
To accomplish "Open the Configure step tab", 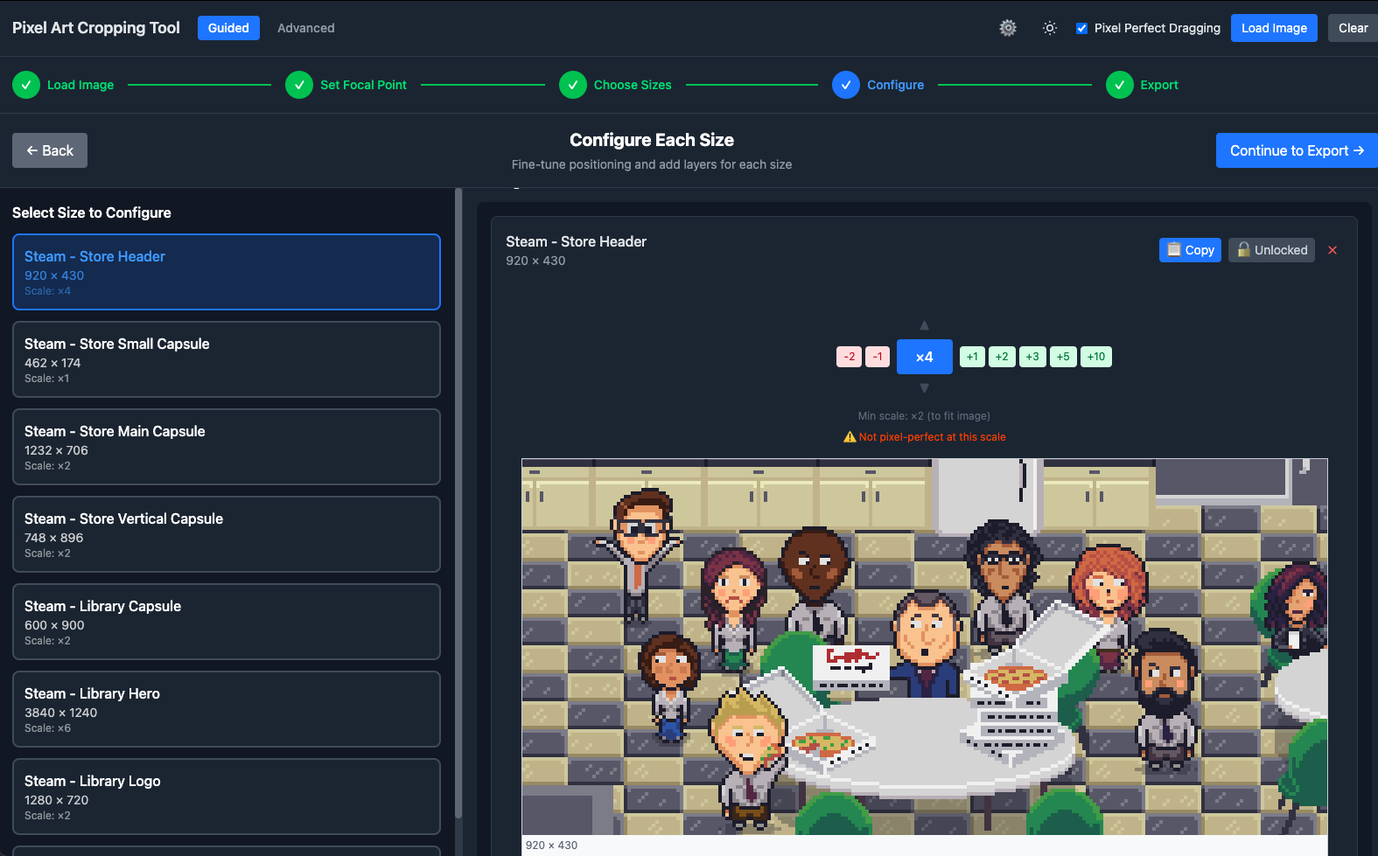I will [894, 85].
